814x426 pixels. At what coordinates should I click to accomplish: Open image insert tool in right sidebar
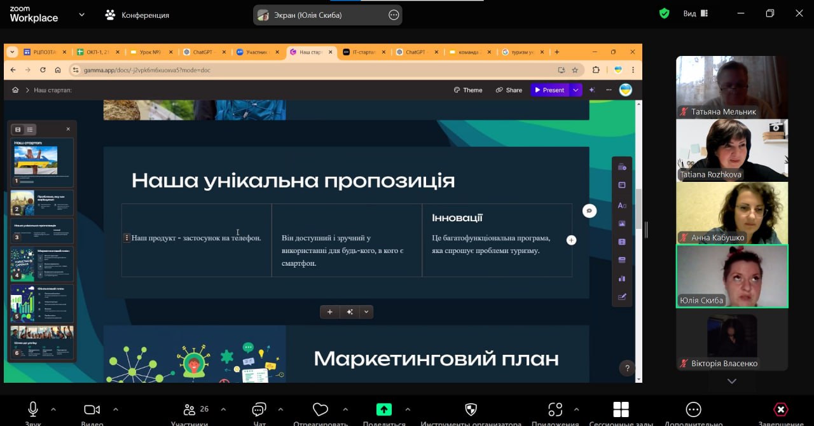(622, 223)
